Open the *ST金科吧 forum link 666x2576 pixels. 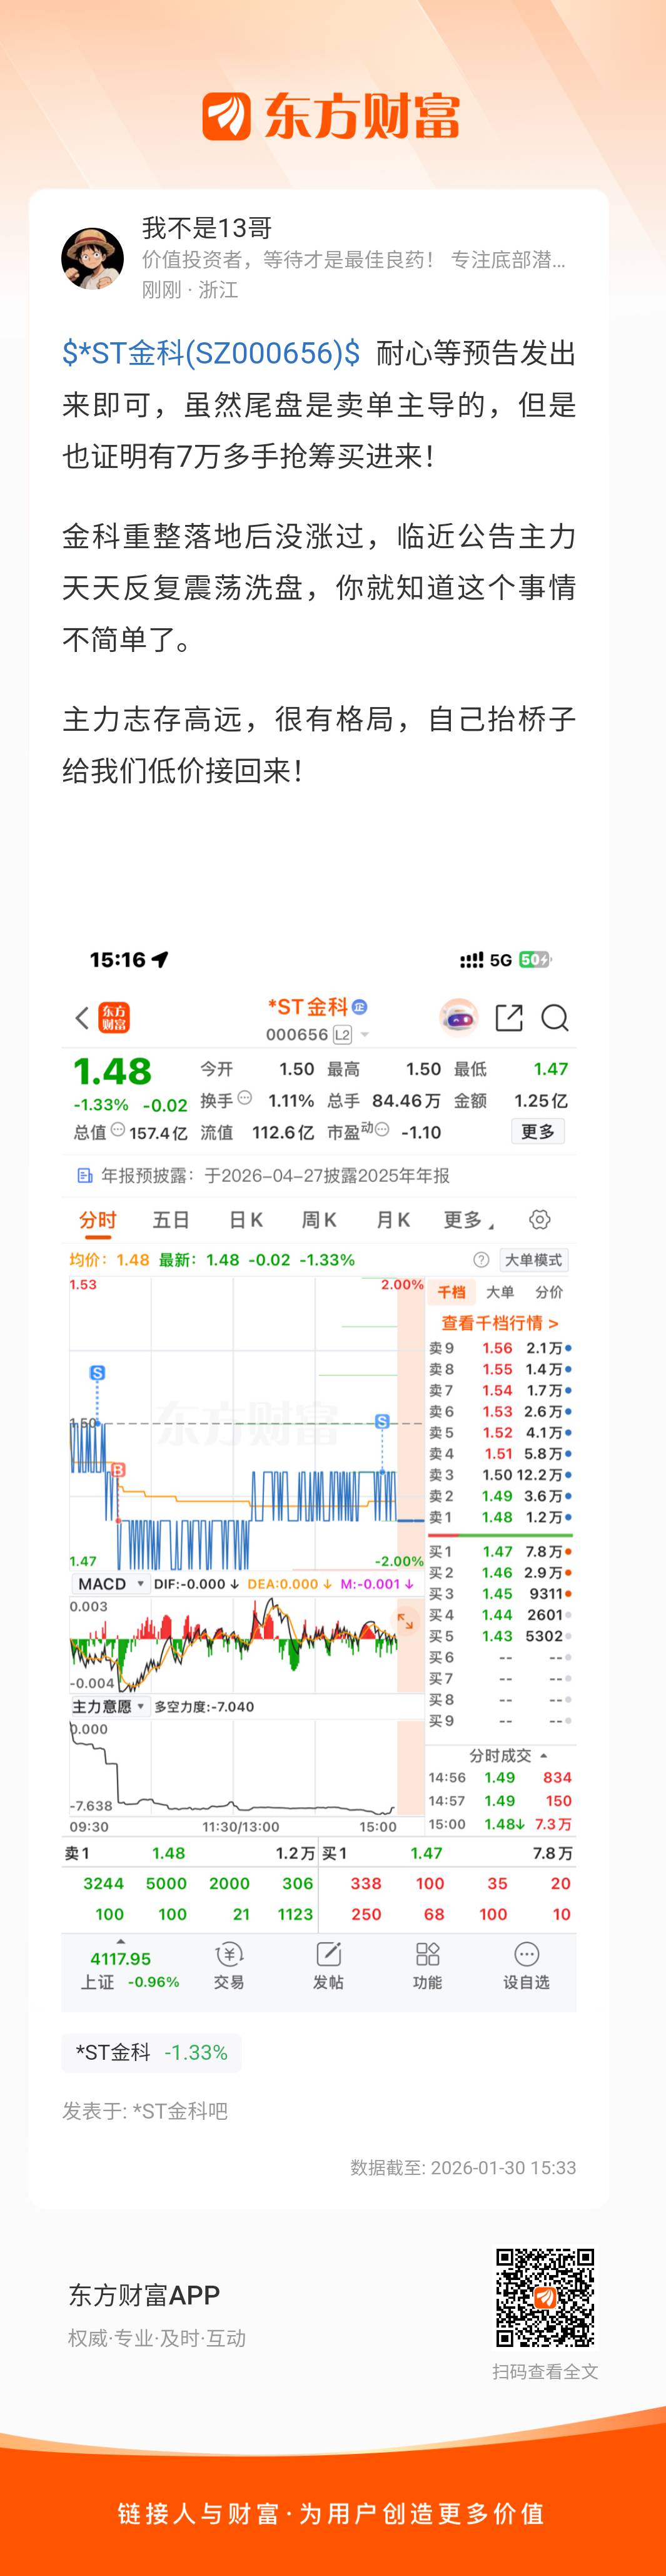point(181,2110)
